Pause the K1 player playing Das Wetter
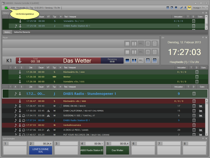Screen dimensions: 210x158 click(x=134, y=61)
